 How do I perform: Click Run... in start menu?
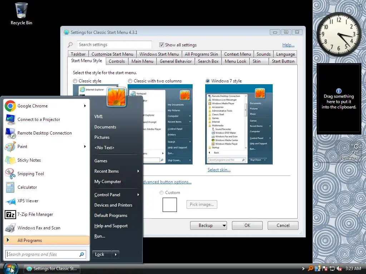point(100,236)
